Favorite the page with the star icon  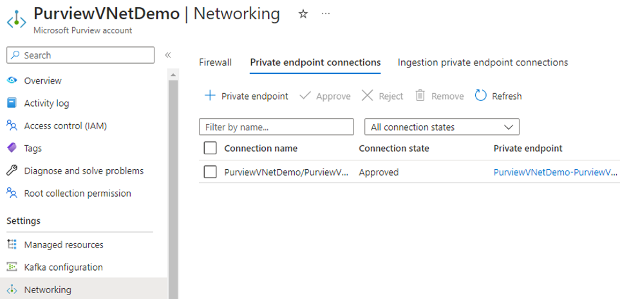pyautogui.click(x=303, y=14)
